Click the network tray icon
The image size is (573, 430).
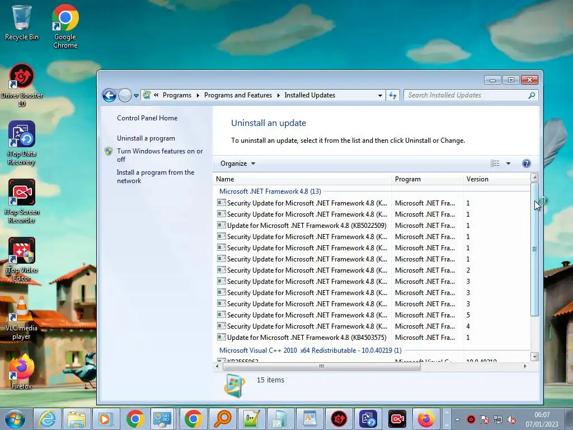pyautogui.click(x=497, y=419)
